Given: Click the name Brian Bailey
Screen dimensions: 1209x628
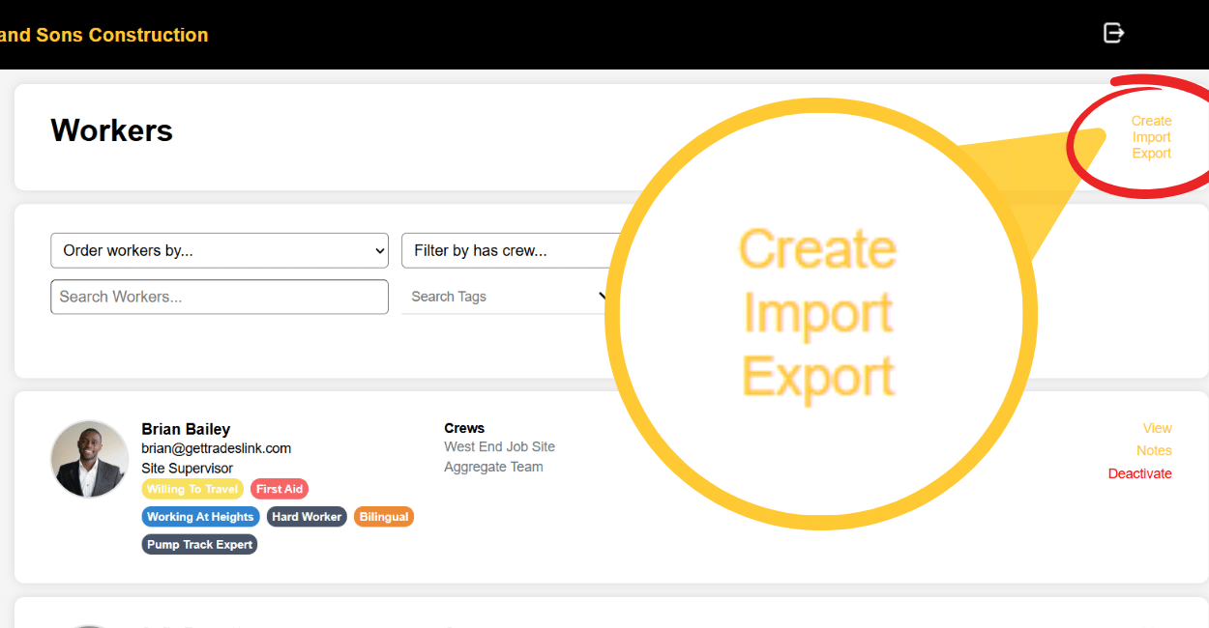Looking at the screenshot, I should tap(186, 429).
